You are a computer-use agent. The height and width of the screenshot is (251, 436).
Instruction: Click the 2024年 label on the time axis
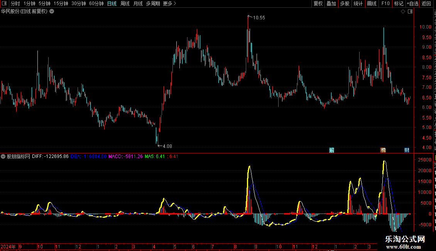pyautogui.click(x=8, y=246)
